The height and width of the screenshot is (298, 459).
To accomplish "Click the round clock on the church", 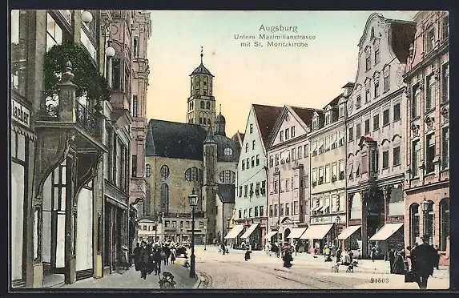I will click(228, 151).
